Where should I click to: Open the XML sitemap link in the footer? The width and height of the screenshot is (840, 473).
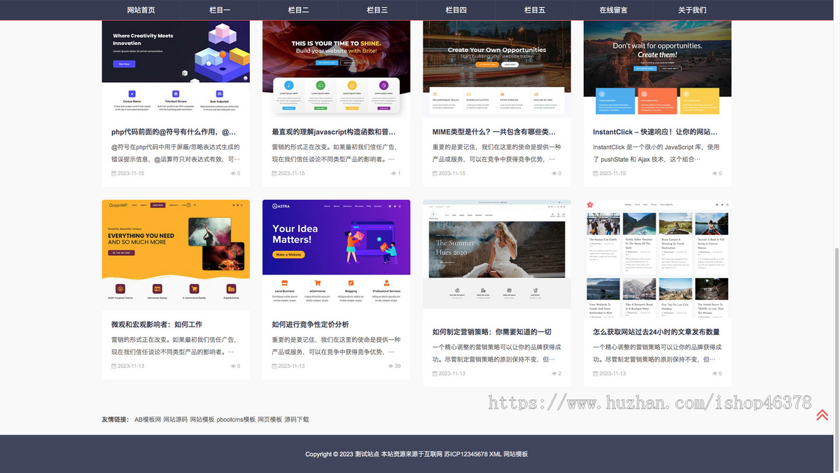(x=495, y=454)
